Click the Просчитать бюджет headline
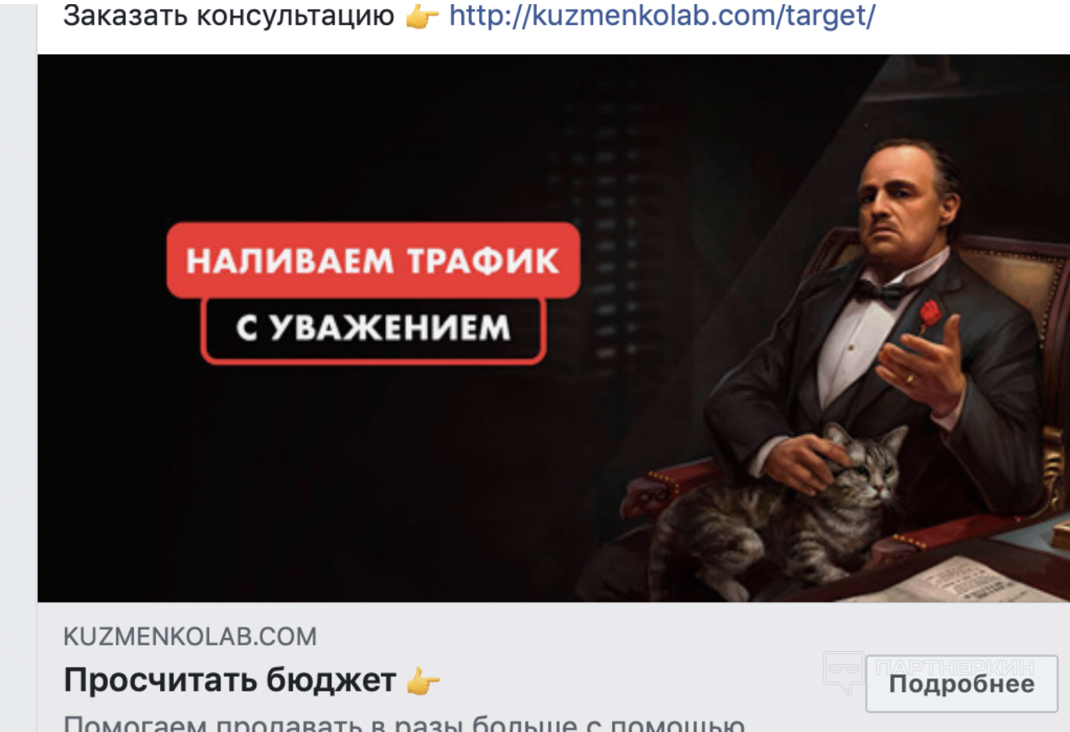The height and width of the screenshot is (732, 1070). 230,679
